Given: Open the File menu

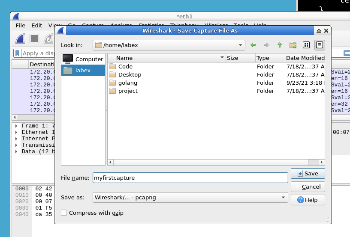Looking at the screenshot, I should [20, 26].
